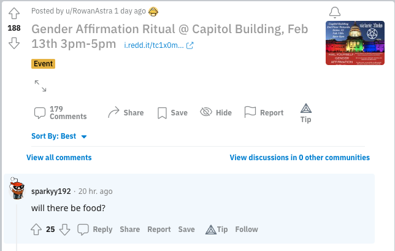This screenshot has height=251, width=395.
Task: Open the 179 Comments section
Action: pos(61,113)
